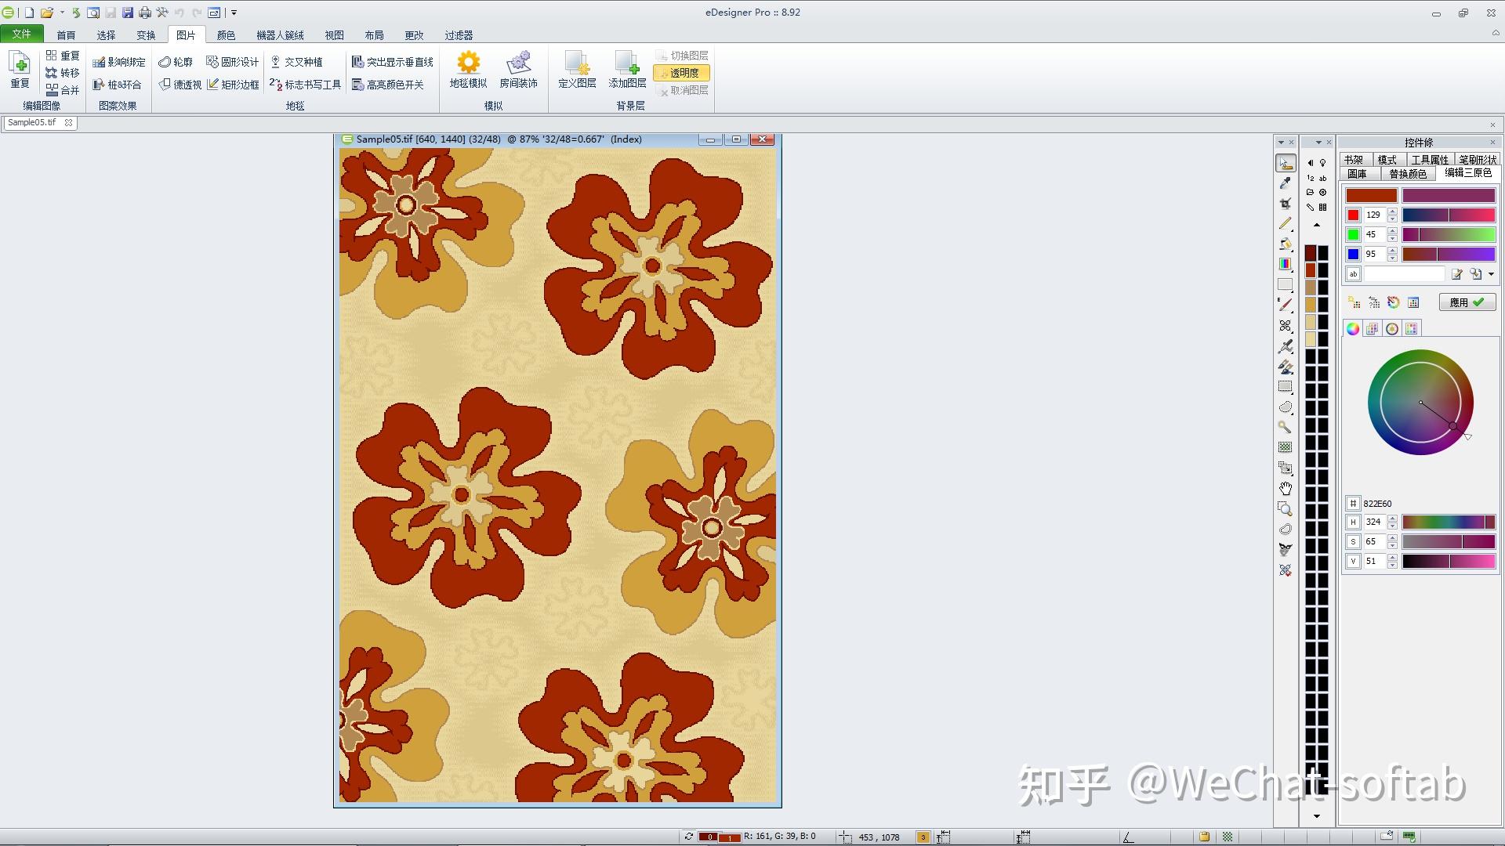Expand the quick access toolbar dropdown arrow
Screen dimensions: 1505x846
tap(234, 13)
